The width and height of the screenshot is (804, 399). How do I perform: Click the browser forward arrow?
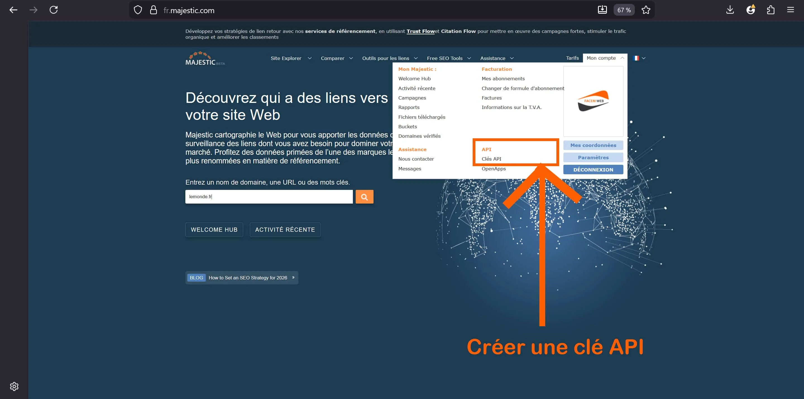click(x=33, y=10)
